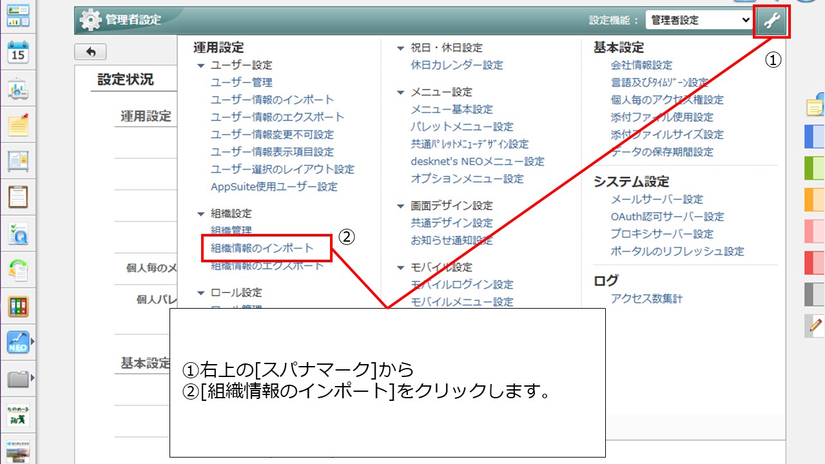Open the 設定機能 dropdown showing 管理者設定
825x464 pixels.
(699, 20)
